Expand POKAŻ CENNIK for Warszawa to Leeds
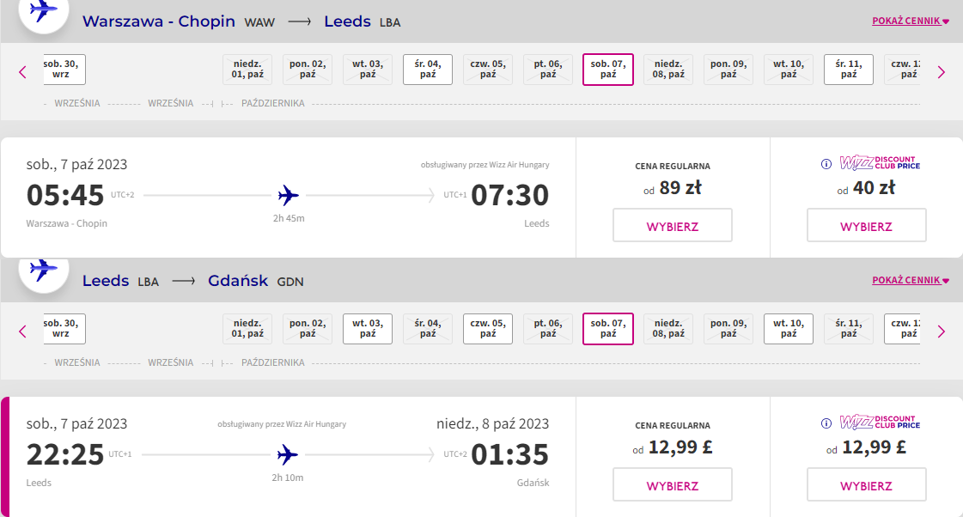The height and width of the screenshot is (517, 963). pyautogui.click(x=911, y=21)
